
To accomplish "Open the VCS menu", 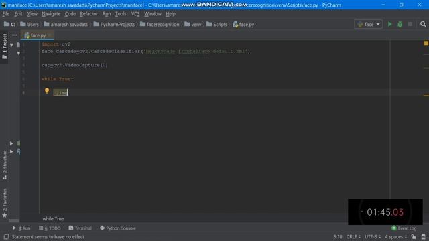I will point(135,14).
